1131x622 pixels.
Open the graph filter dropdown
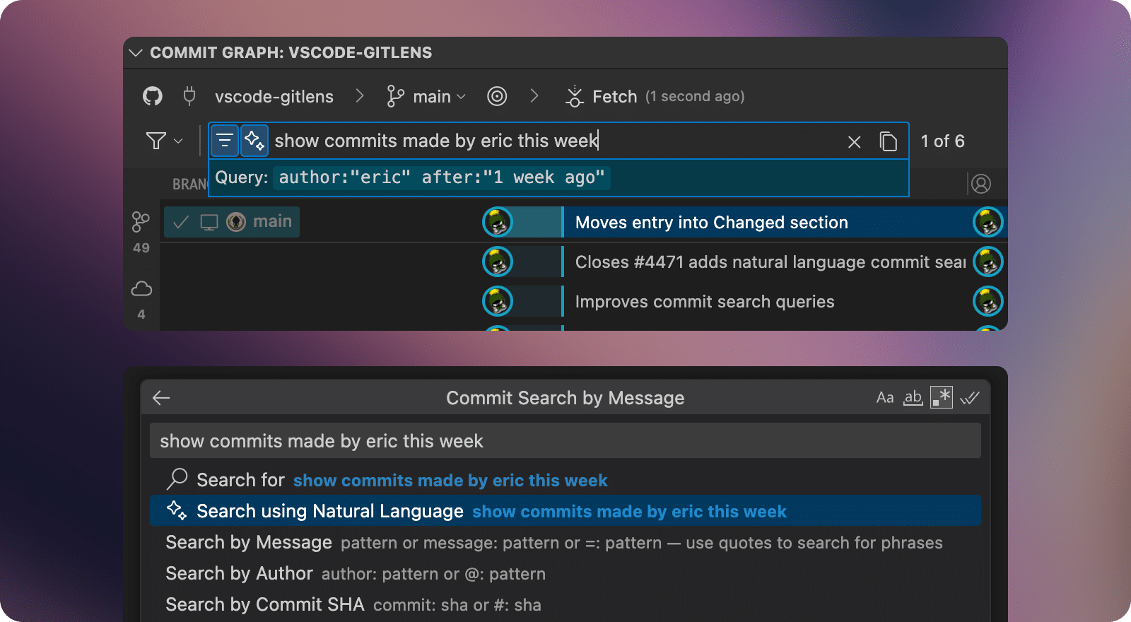point(164,141)
